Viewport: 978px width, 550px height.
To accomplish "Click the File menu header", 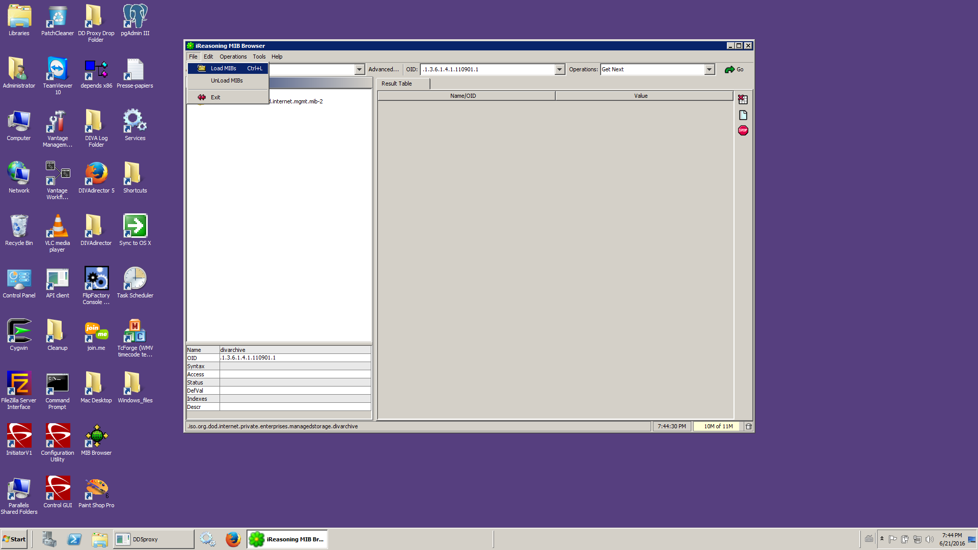I will click(x=193, y=57).
